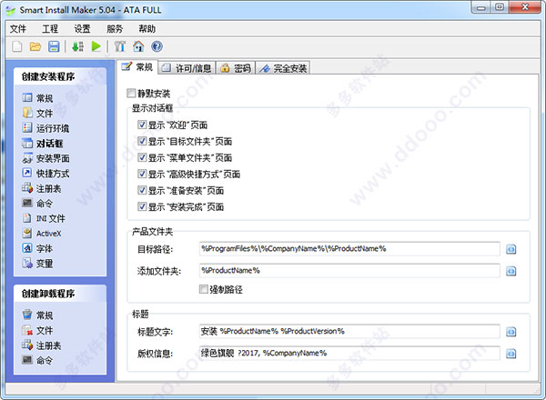The width and height of the screenshot is (546, 400).
Task: Select 常规 under 创建安装程序
Action: tap(37, 98)
